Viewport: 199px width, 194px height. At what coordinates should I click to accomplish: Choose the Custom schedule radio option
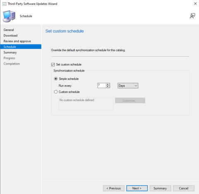pyautogui.click(x=56, y=92)
